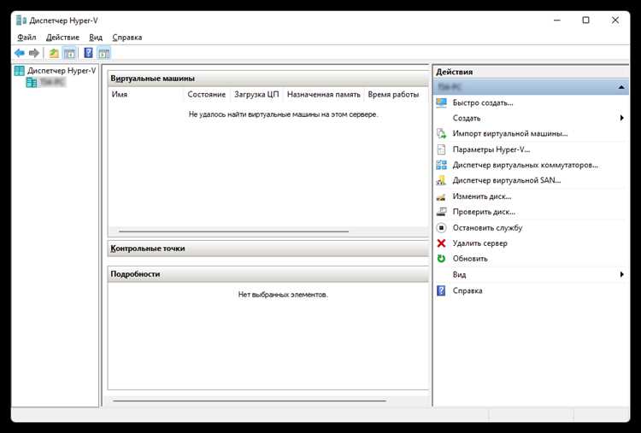641x433 pixels.
Task: Click Импорт виртуальной машины... action
Action: 510,133
